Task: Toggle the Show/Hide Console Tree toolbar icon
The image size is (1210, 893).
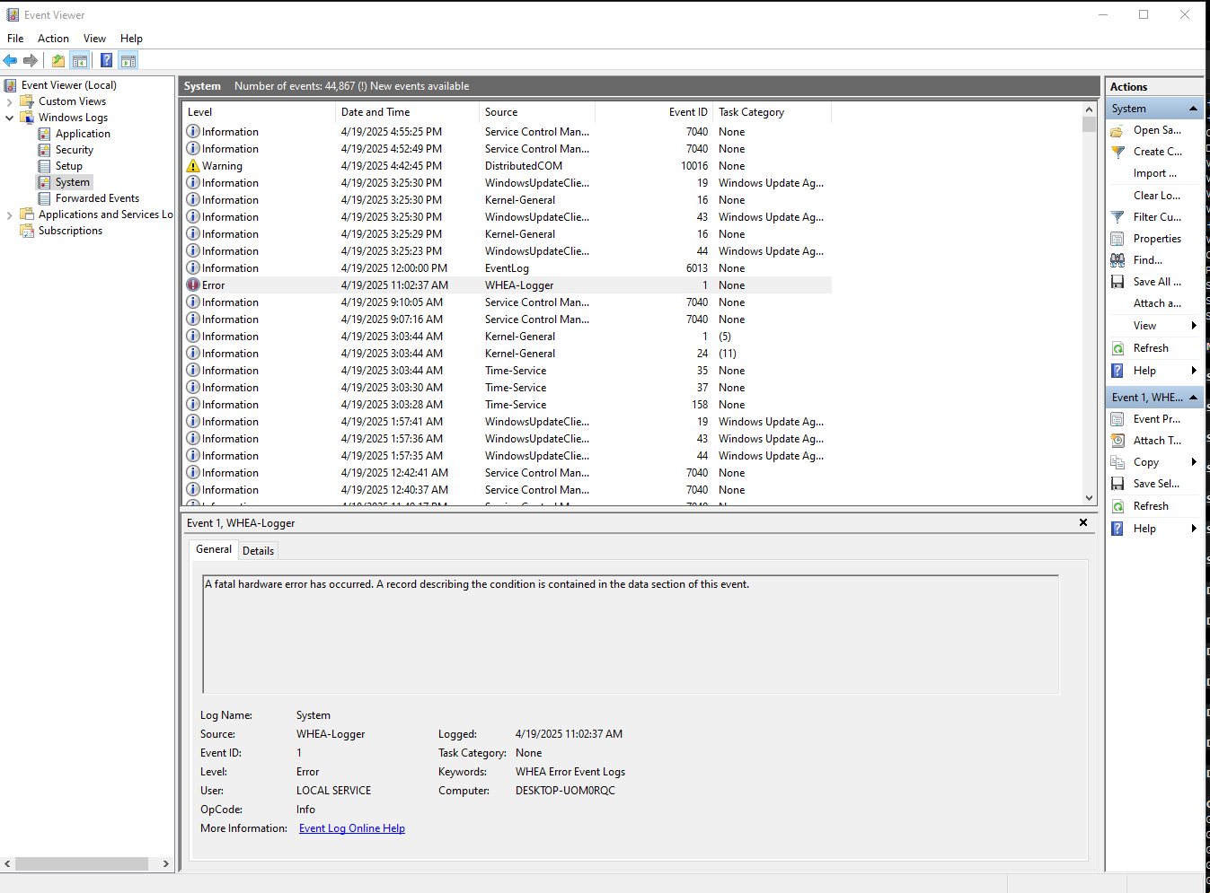Action: pyautogui.click(x=80, y=60)
